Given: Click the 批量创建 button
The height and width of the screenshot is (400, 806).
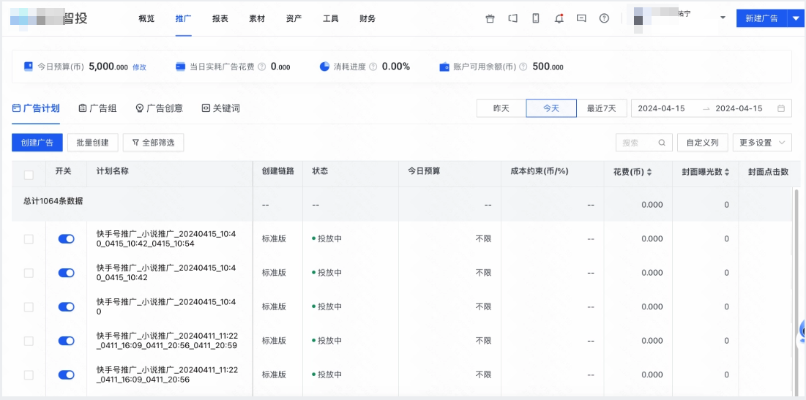Looking at the screenshot, I should click(x=92, y=143).
